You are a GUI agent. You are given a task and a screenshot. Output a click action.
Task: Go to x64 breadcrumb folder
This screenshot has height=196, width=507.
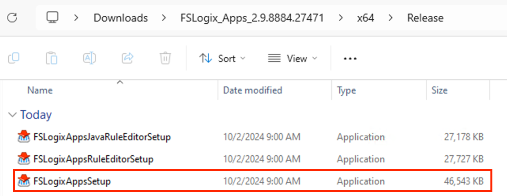365,18
